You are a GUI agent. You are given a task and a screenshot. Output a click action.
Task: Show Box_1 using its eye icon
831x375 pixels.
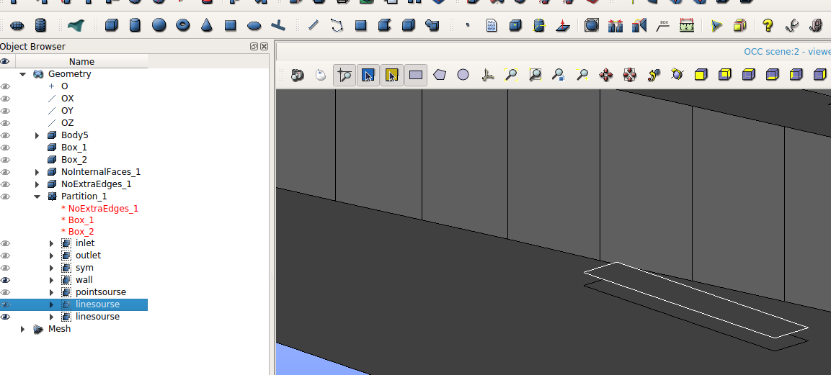click(x=6, y=148)
